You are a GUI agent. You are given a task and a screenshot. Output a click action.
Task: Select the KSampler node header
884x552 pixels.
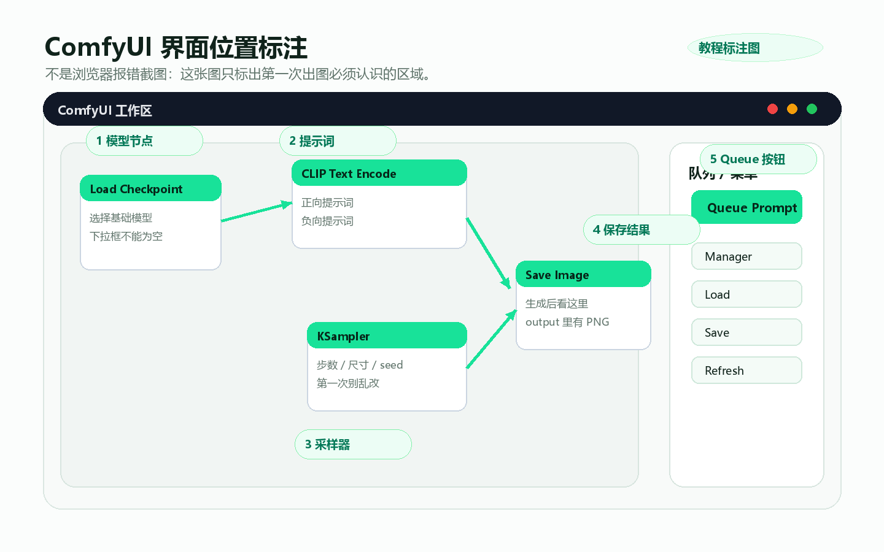(387, 335)
